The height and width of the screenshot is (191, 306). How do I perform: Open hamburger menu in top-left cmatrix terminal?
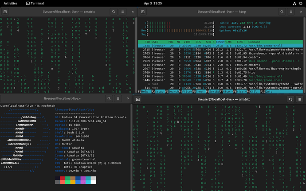point(122,12)
